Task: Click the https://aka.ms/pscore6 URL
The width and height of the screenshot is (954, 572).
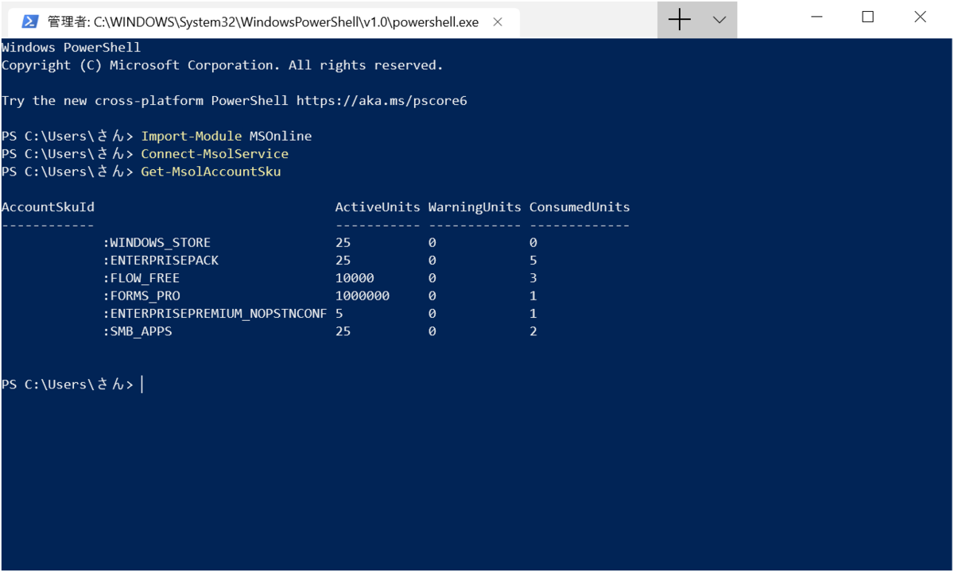Action: pos(382,101)
